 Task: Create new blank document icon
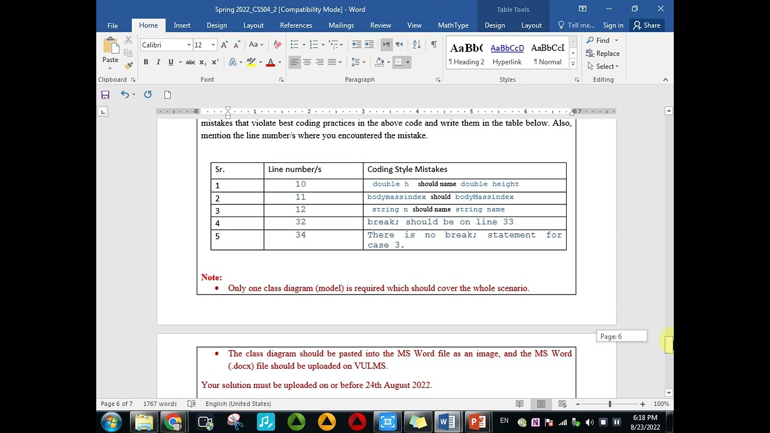tap(167, 94)
